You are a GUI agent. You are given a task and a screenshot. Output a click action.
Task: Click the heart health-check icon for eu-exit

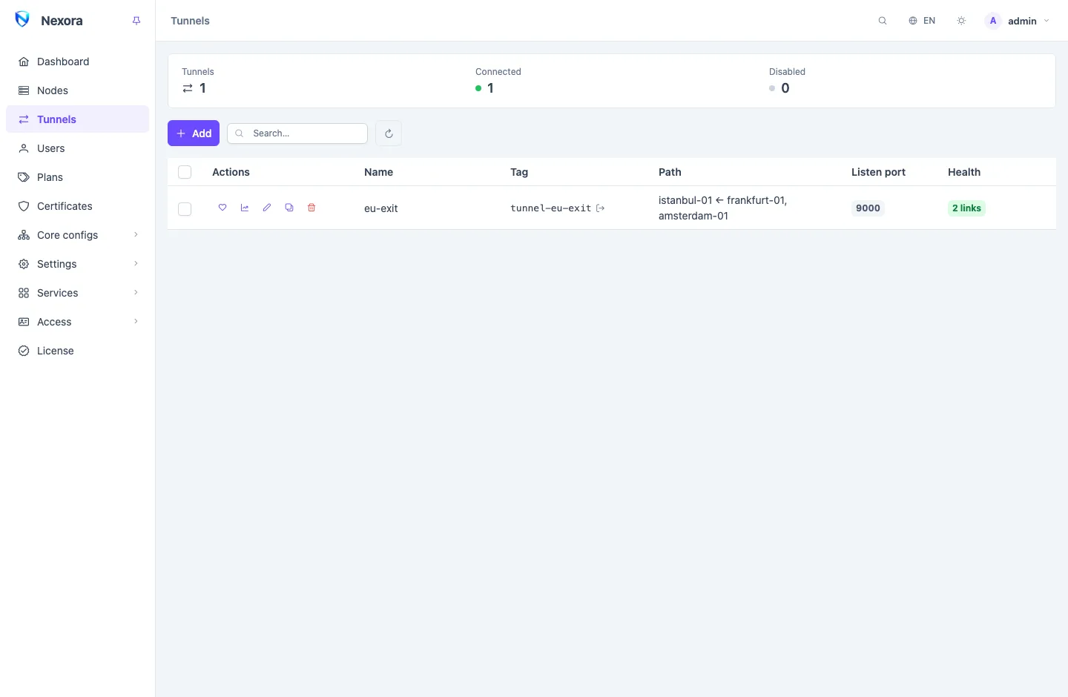click(x=222, y=208)
